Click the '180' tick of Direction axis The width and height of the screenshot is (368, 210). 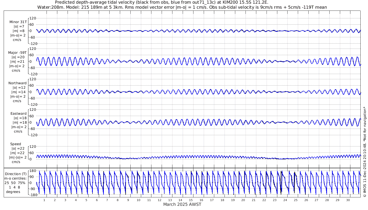(x=32, y=171)
